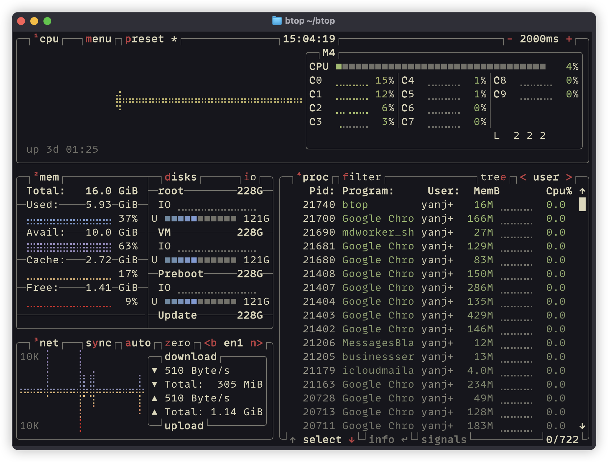Switch to previous network interface with <b

pos(210,343)
